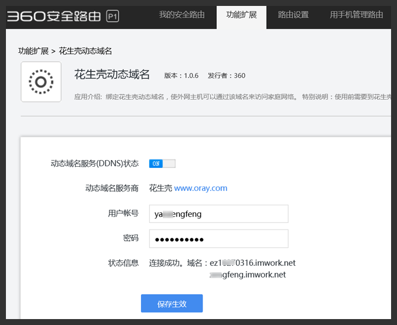Go to the 路由设置 tab
This screenshot has width=397, height=325.
(x=293, y=15)
